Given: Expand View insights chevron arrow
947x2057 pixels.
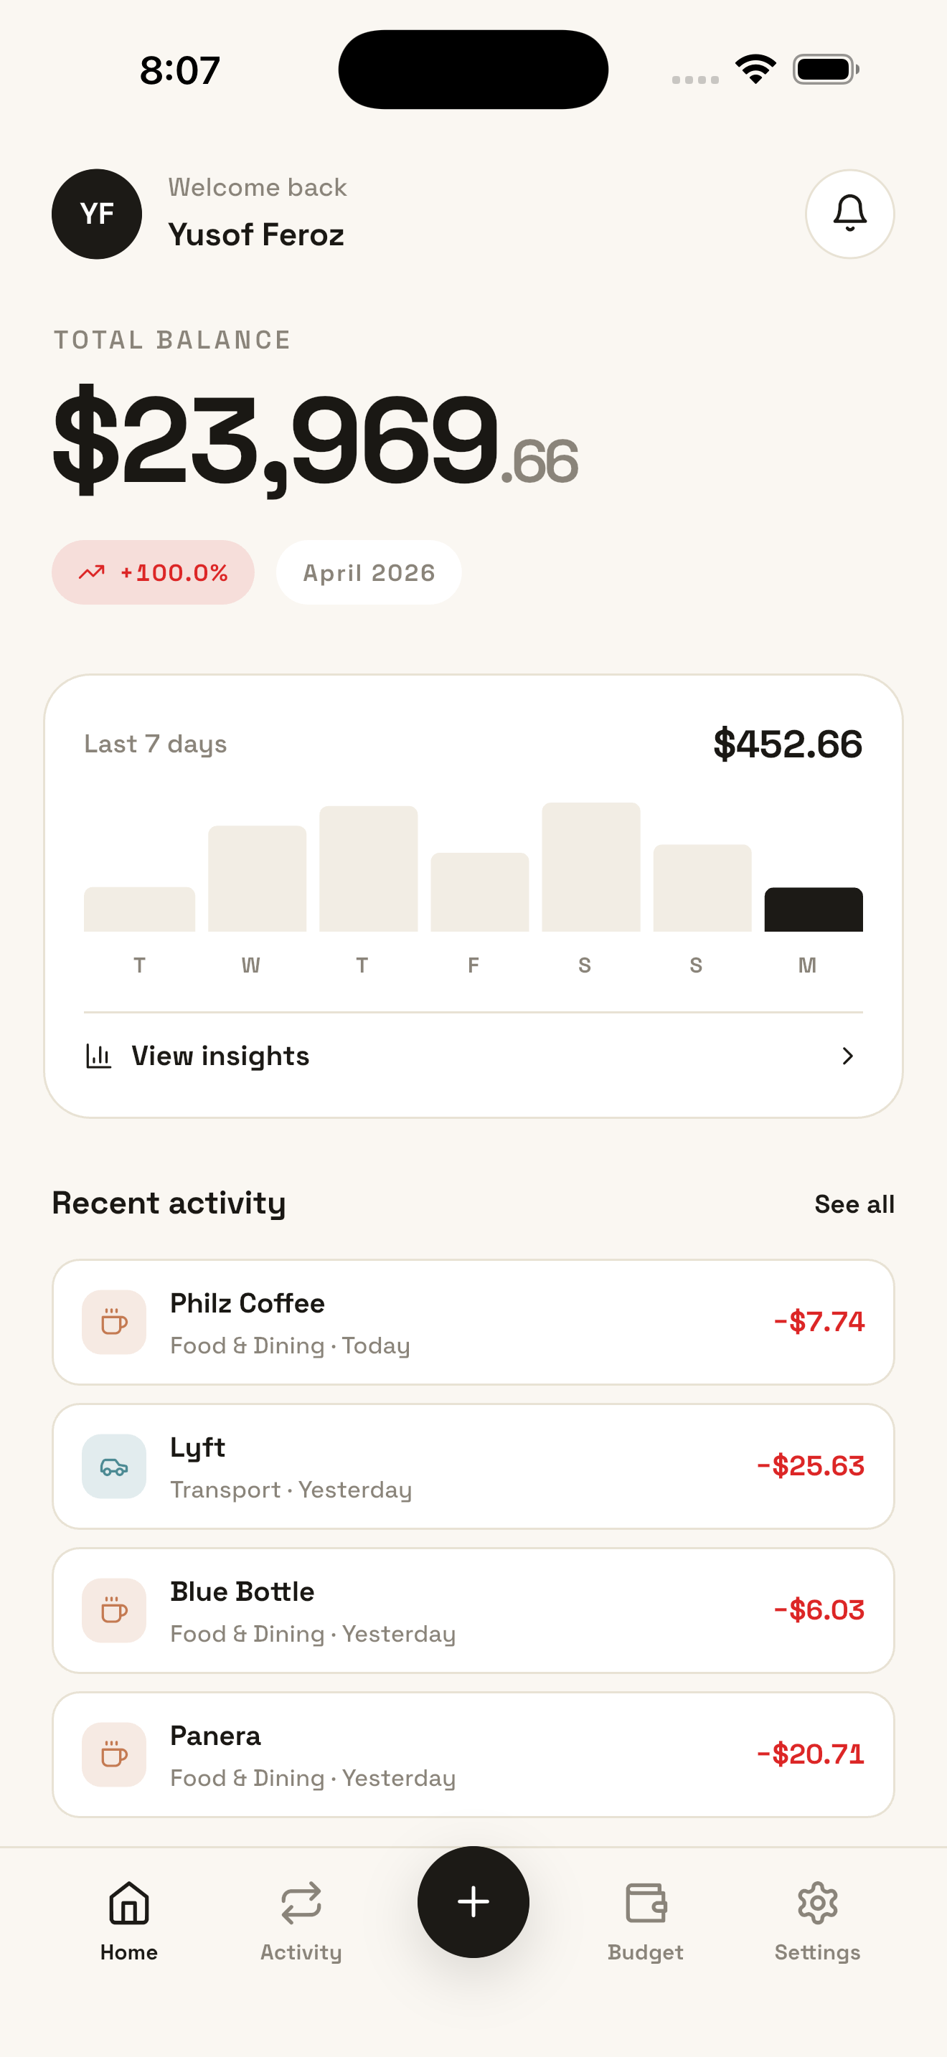Looking at the screenshot, I should coord(847,1056).
